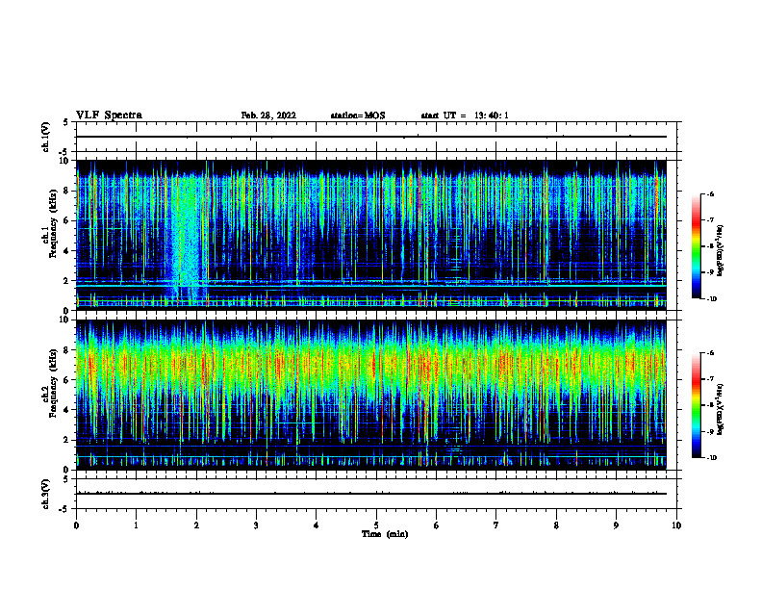The width and height of the screenshot is (762, 589).
Task: Click the "-10" label on ch.2 colorbar
Action: click(x=711, y=457)
